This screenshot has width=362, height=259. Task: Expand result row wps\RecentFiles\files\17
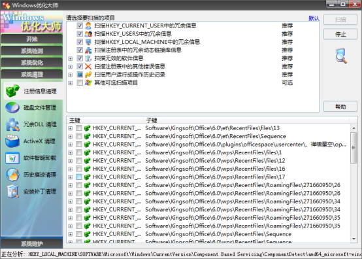(x=71, y=177)
